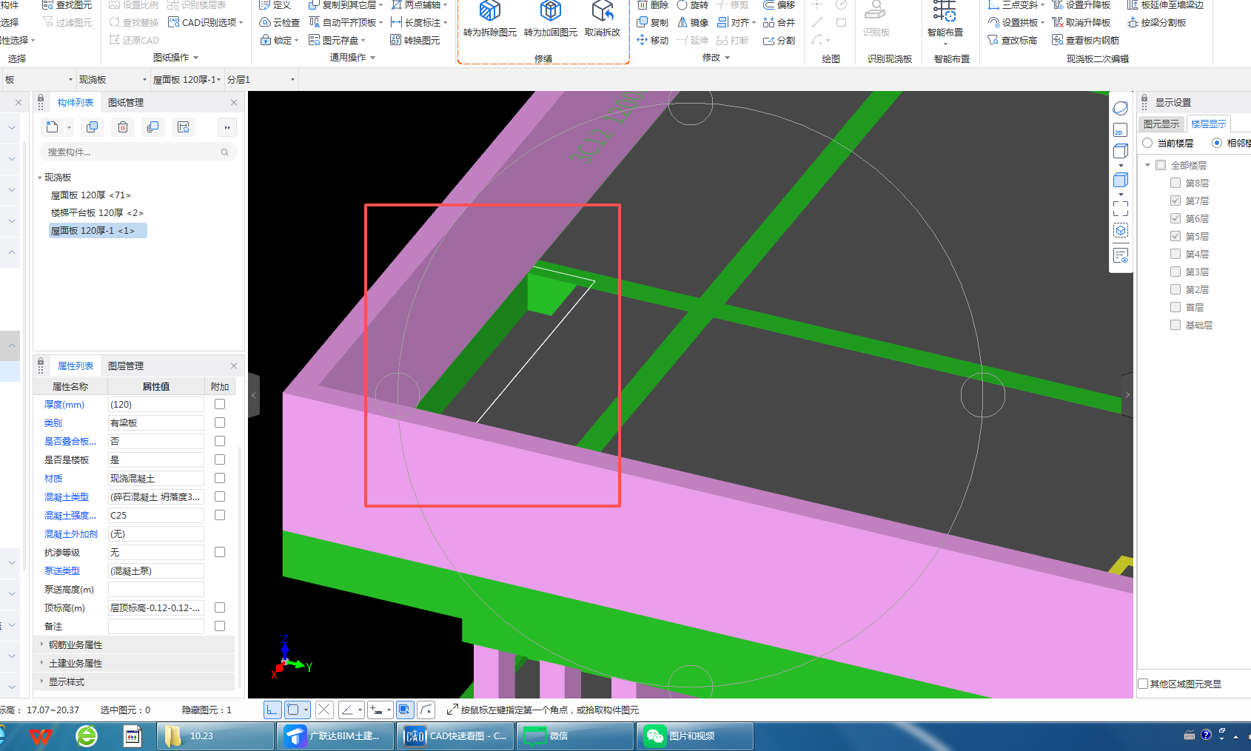The image size is (1251, 751).
Task: Click the 查看板内钢筋 tool
Action: point(1085,41)
